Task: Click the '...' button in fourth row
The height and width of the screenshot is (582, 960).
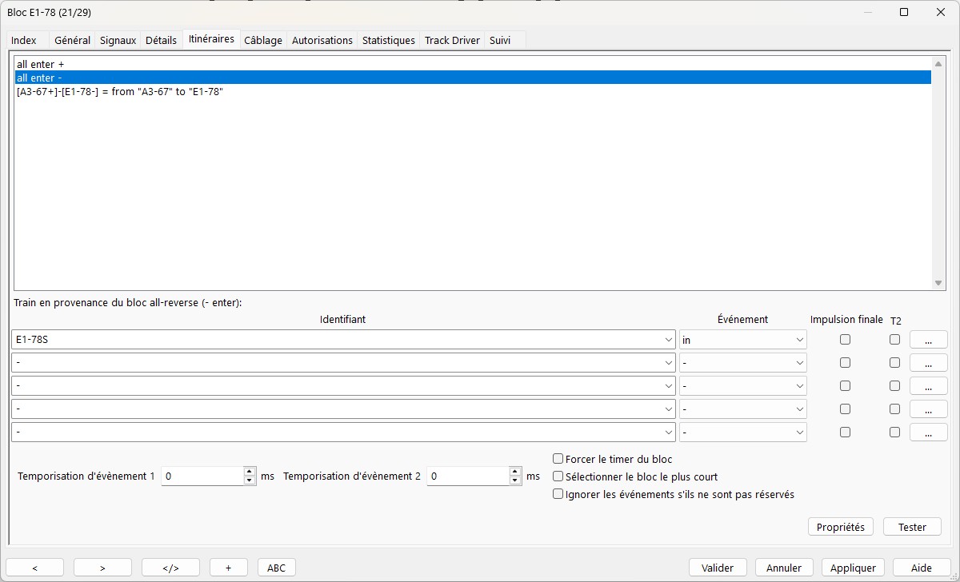Action: pos(928,409)
